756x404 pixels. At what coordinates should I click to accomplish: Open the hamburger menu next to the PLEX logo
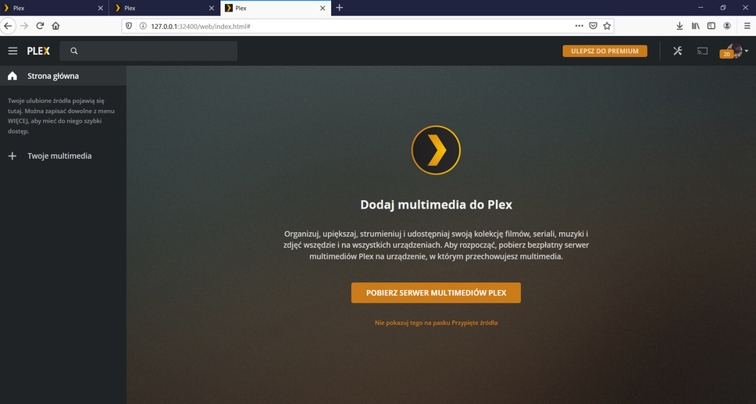(x=12, y=51)
